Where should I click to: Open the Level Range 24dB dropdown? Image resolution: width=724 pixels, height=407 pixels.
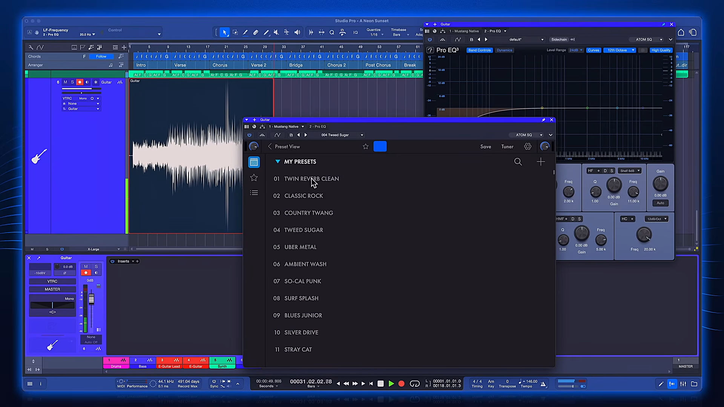(x=576, y=50)
